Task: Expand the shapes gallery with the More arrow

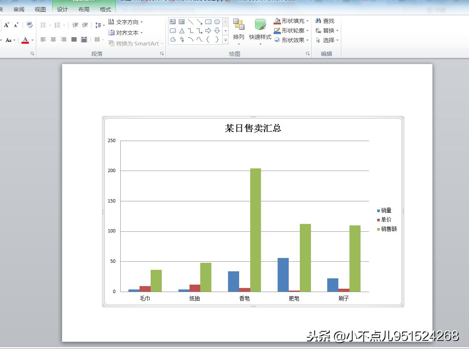Action: point(225,40)
